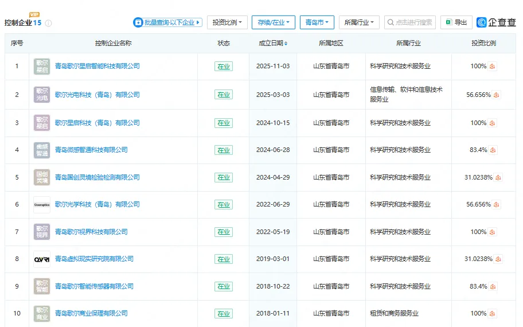Viewport: 523px width, 327px height.
Task: Click the info icon beside 控制企业 15
Action: (x=49, y=24)
